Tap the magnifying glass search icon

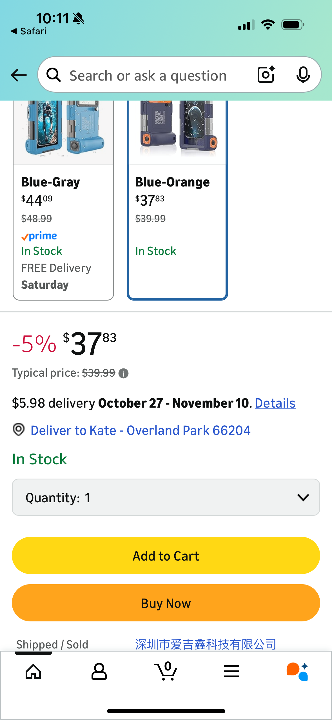[x=54, y=75]
